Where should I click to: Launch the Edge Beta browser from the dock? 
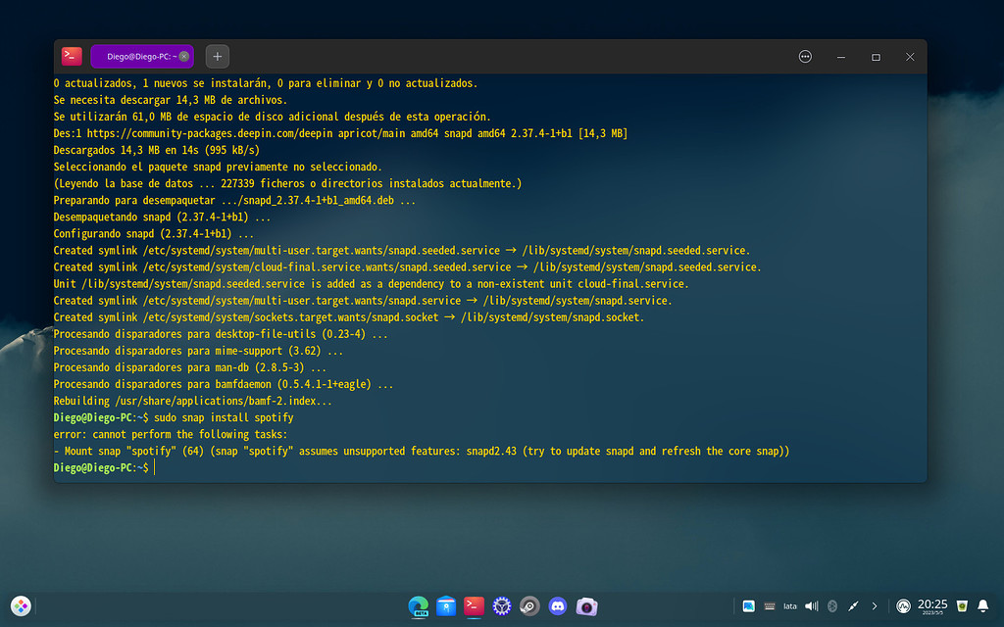(419, 605)
